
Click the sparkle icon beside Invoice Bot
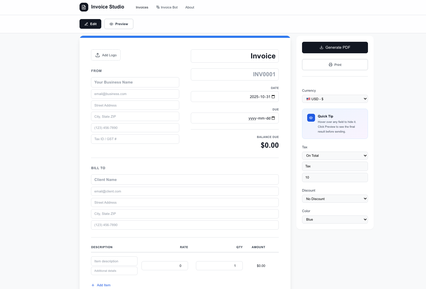(158, 7)
